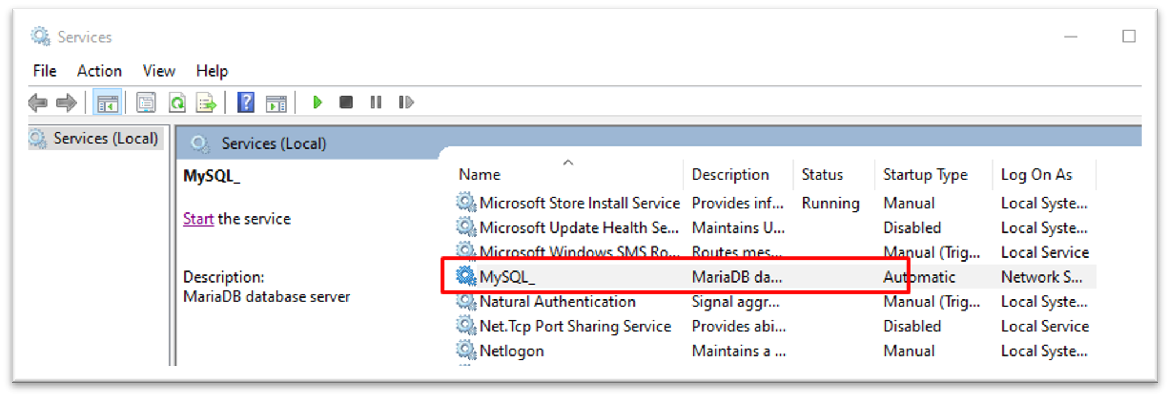Click the Export List toolbar icon

(x=207, y=103)
